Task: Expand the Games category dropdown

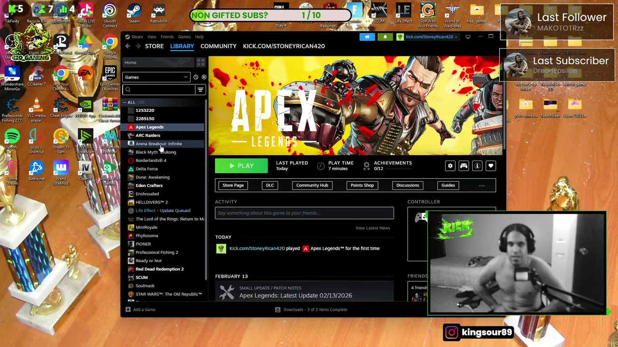Action: pyautogui.click(x=156, y=77)
